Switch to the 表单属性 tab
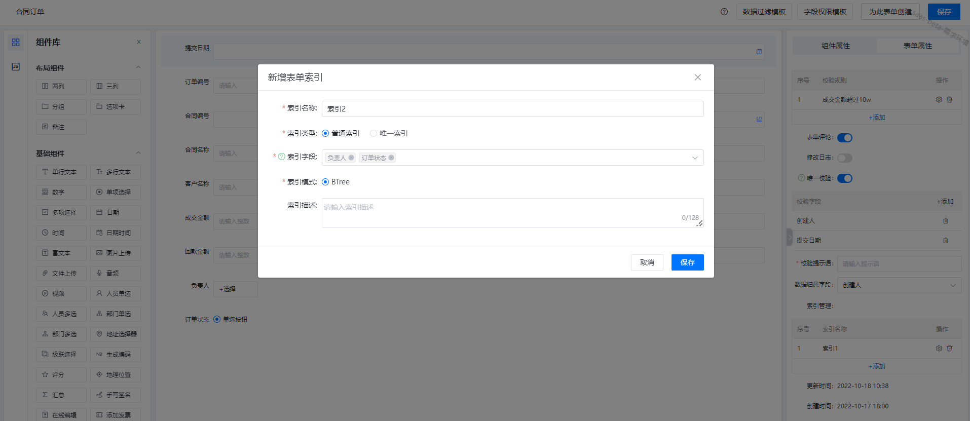The image size is (970, 421). coord(917,46)
